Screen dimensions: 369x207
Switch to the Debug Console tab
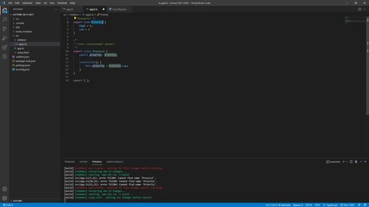click(x=115, y=162)
